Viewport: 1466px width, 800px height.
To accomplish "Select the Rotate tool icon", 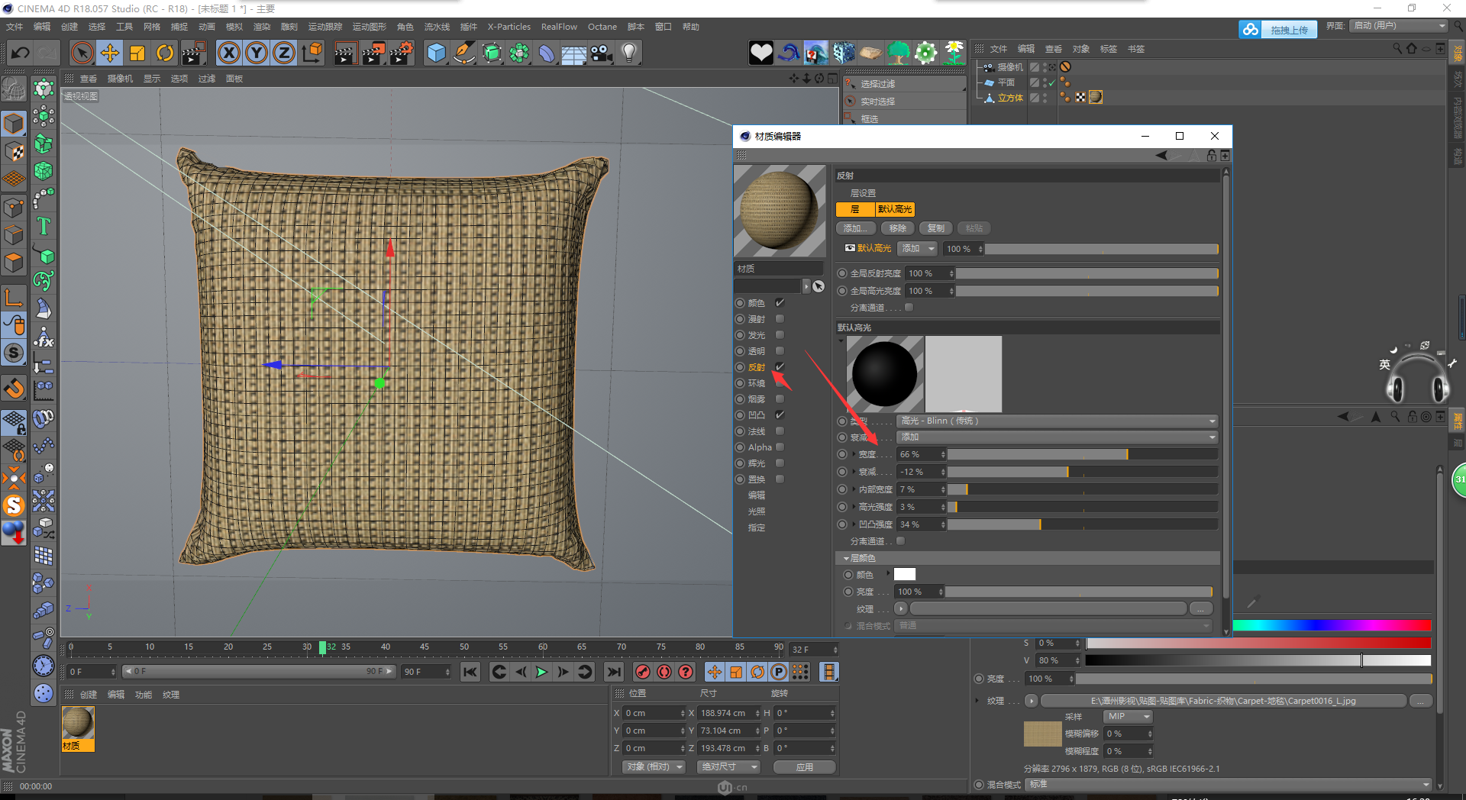I will point(165,53).
